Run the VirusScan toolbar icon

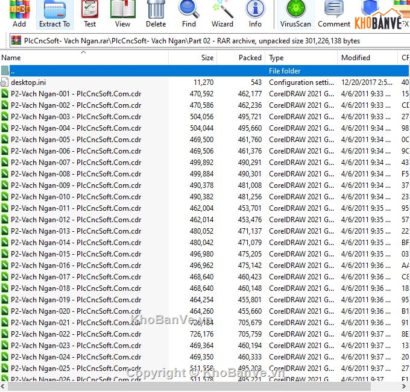[x=295, y=10]
